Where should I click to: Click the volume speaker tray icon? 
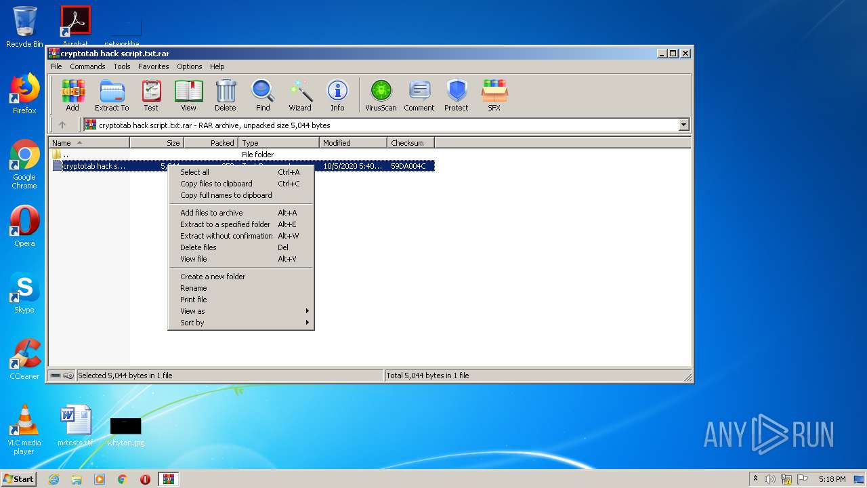770,479
